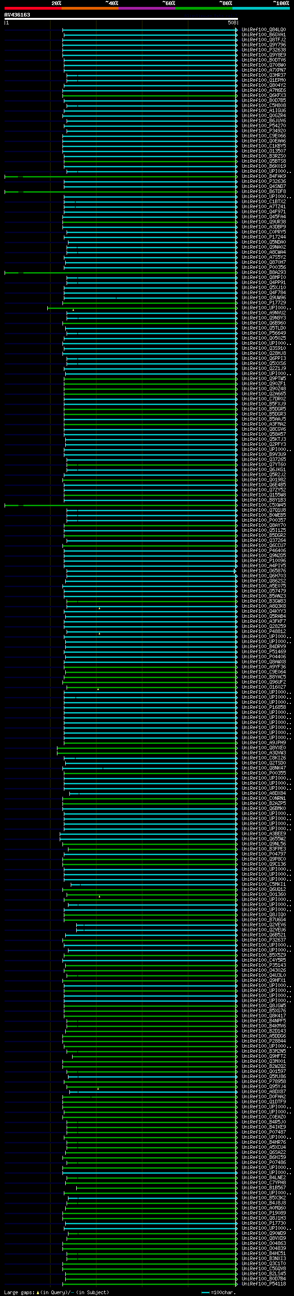Select hit label UniRef100_P56649

pos(263,333)
